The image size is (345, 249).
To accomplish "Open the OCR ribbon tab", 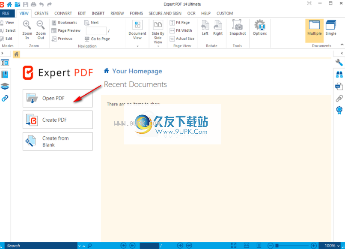I will point(191,13).
